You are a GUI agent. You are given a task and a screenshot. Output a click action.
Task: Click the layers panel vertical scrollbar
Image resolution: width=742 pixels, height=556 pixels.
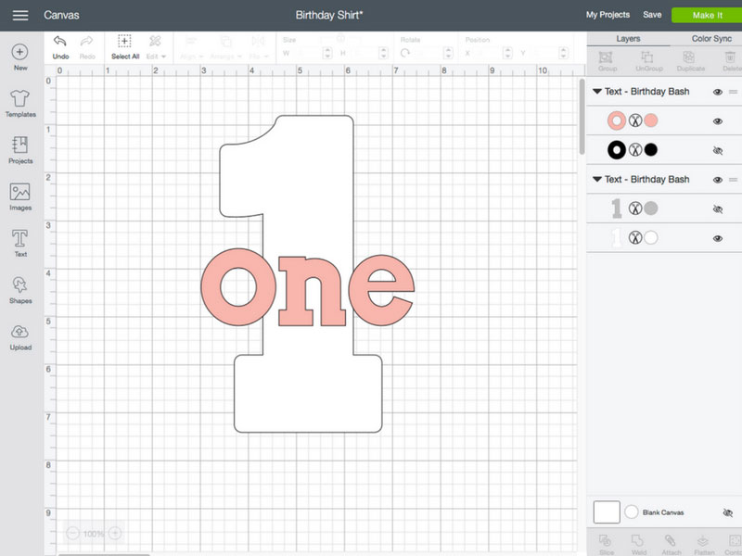click(582, 117)
